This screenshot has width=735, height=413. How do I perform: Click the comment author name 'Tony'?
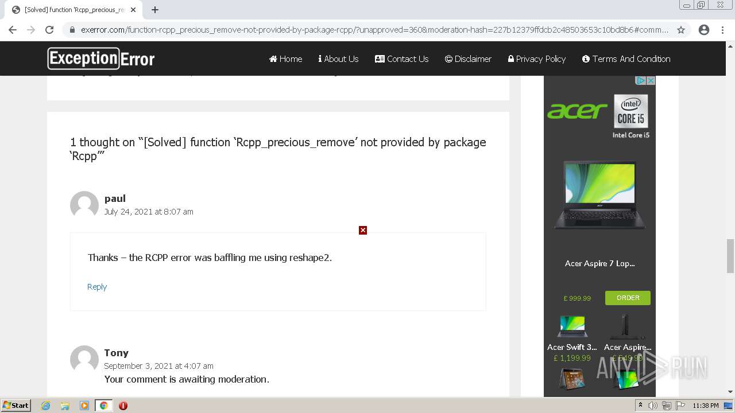117,353
